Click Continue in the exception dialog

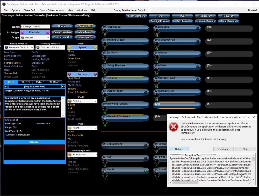223,149
